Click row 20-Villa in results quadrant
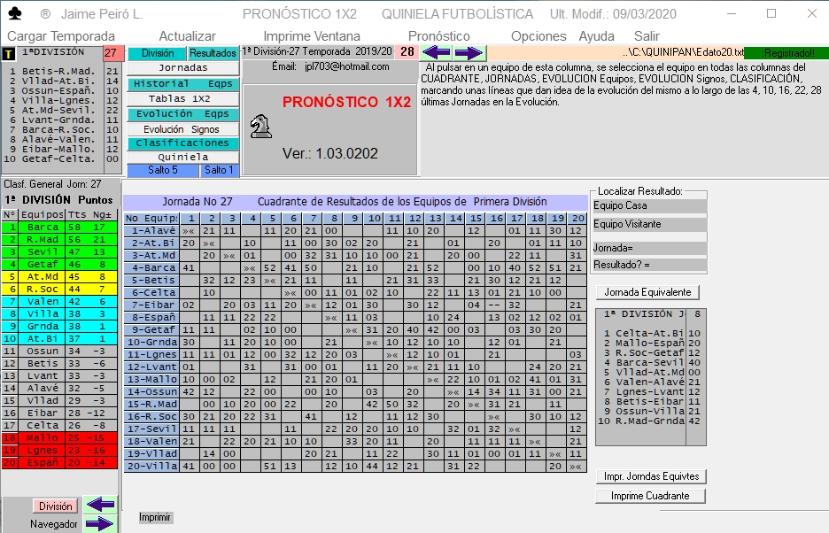The width and height of the screenshot is (829, 533). click(151, 467)
